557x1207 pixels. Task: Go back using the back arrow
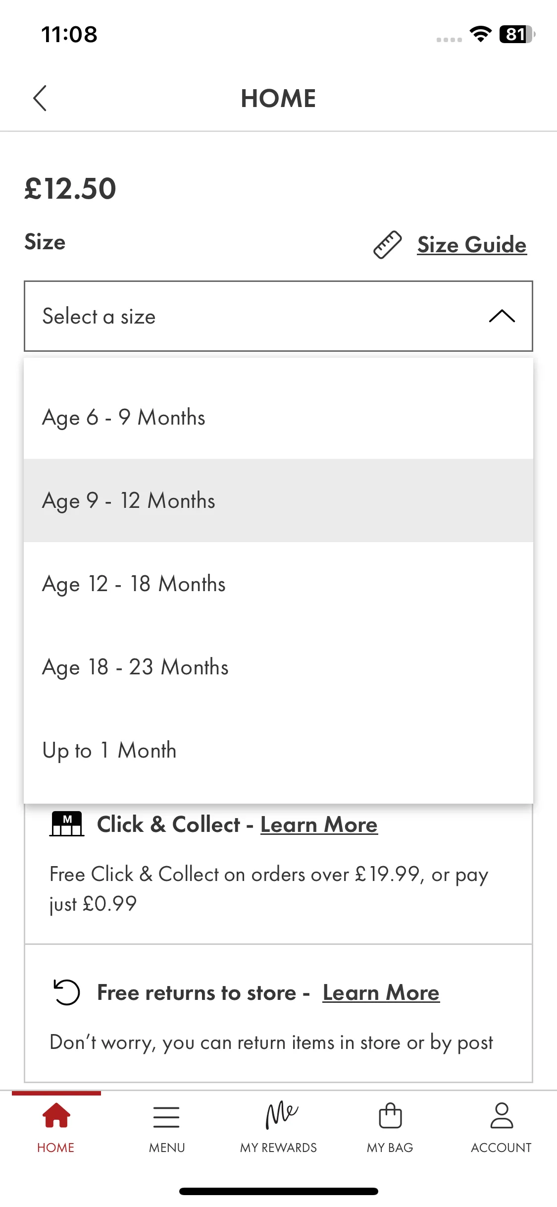coord(40,98)
